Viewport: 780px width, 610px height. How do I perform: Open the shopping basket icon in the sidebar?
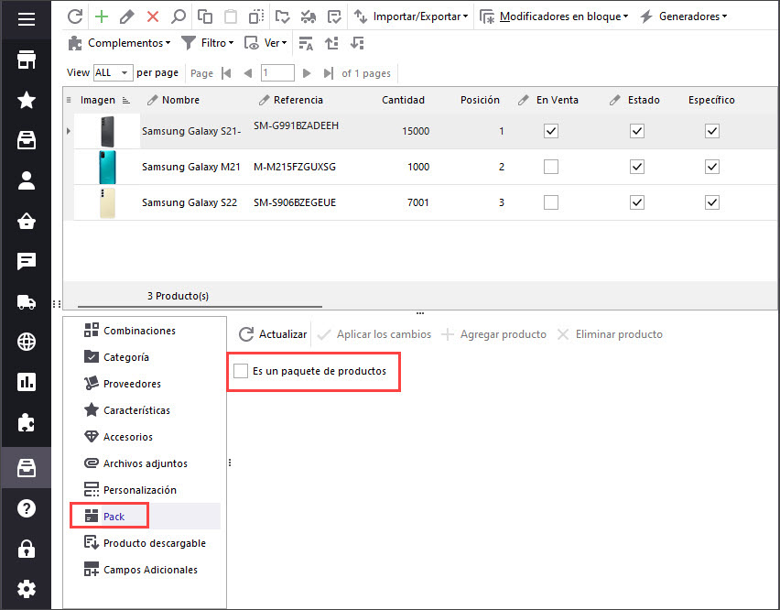point(27,221)
